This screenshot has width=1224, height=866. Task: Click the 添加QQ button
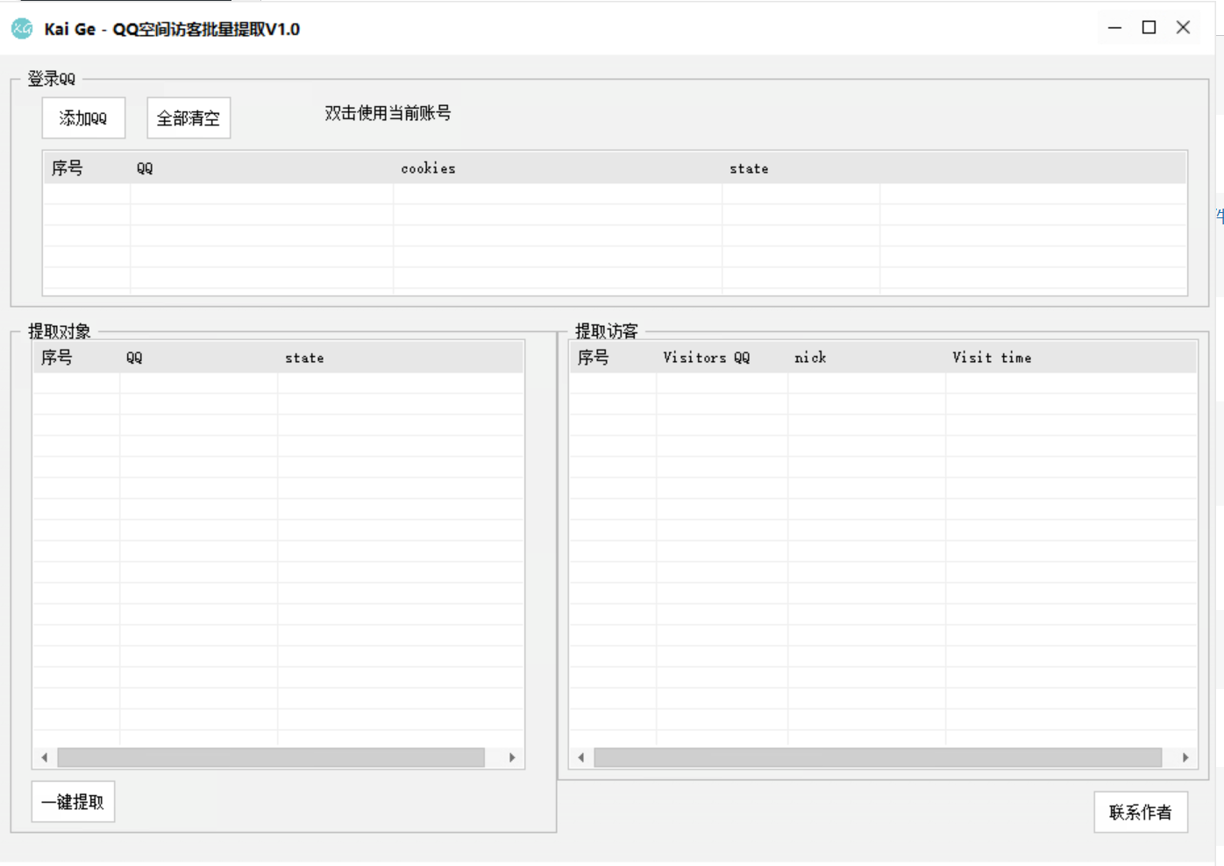pos(83,117)
